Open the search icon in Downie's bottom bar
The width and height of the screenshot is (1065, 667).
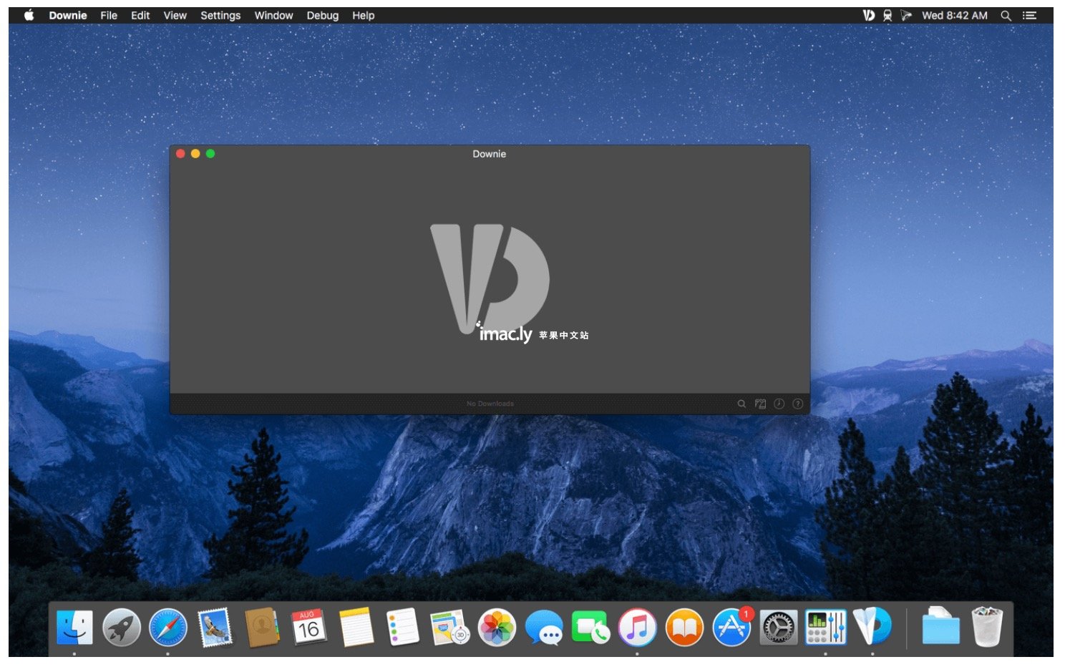click(x=741, y=404)
